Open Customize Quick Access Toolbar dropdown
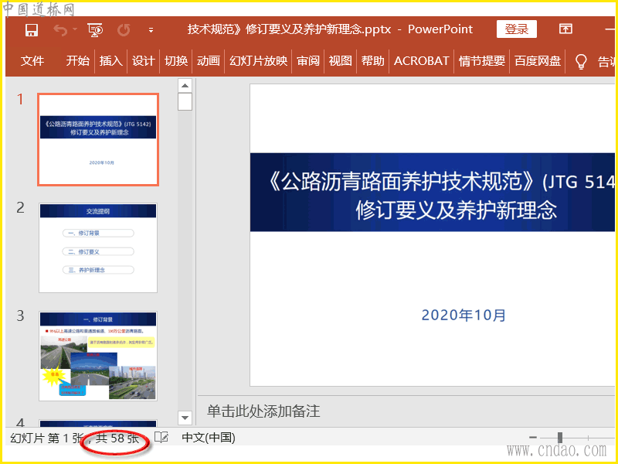This screenshot has height=464, width=618. click(151, 29)
